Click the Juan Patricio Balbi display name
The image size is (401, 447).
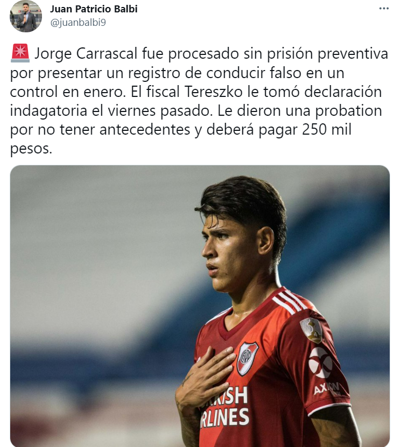point(94,9)
